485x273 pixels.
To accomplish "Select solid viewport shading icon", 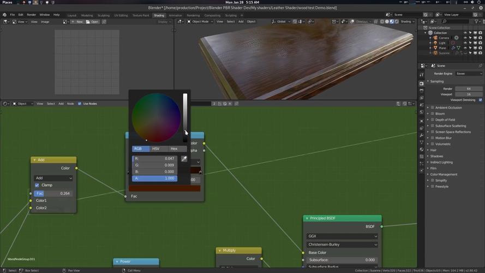I will point(387,22).
